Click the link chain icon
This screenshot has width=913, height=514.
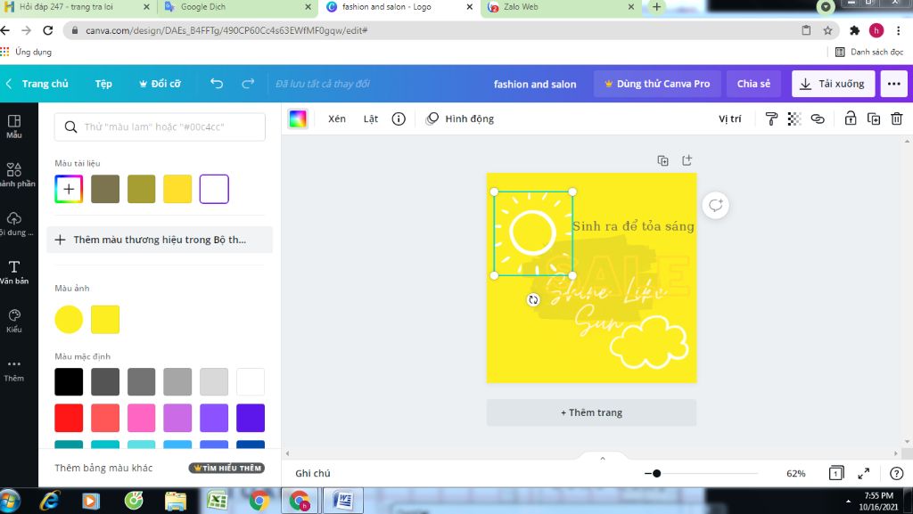pos(818,118)
